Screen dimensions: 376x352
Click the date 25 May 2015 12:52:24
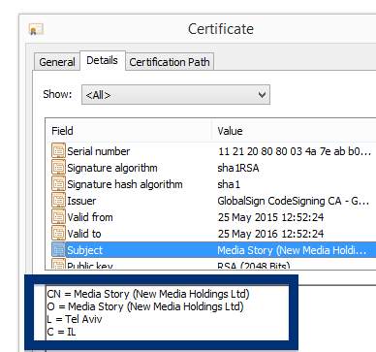(270, 217)
